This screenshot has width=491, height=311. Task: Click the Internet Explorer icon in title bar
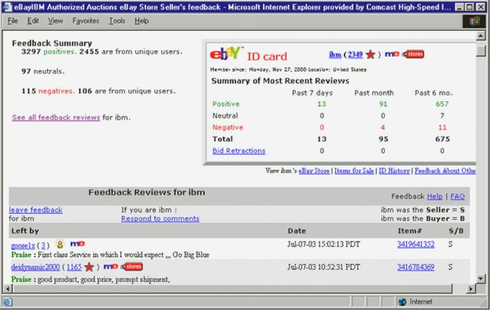(x=8, y=6)
